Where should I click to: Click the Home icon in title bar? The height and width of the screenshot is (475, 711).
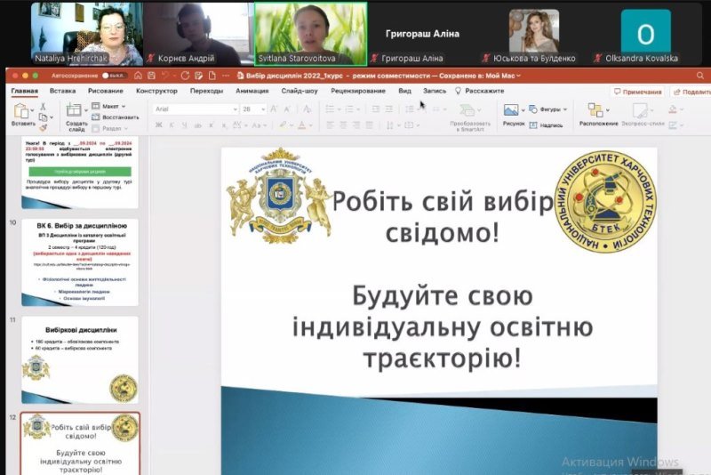(x=139, y=76)
